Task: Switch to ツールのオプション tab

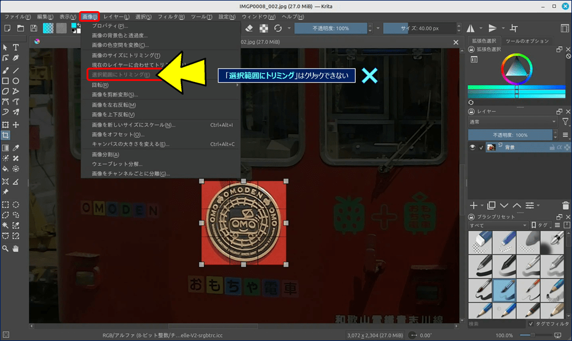Action: (x=527, y=41)
